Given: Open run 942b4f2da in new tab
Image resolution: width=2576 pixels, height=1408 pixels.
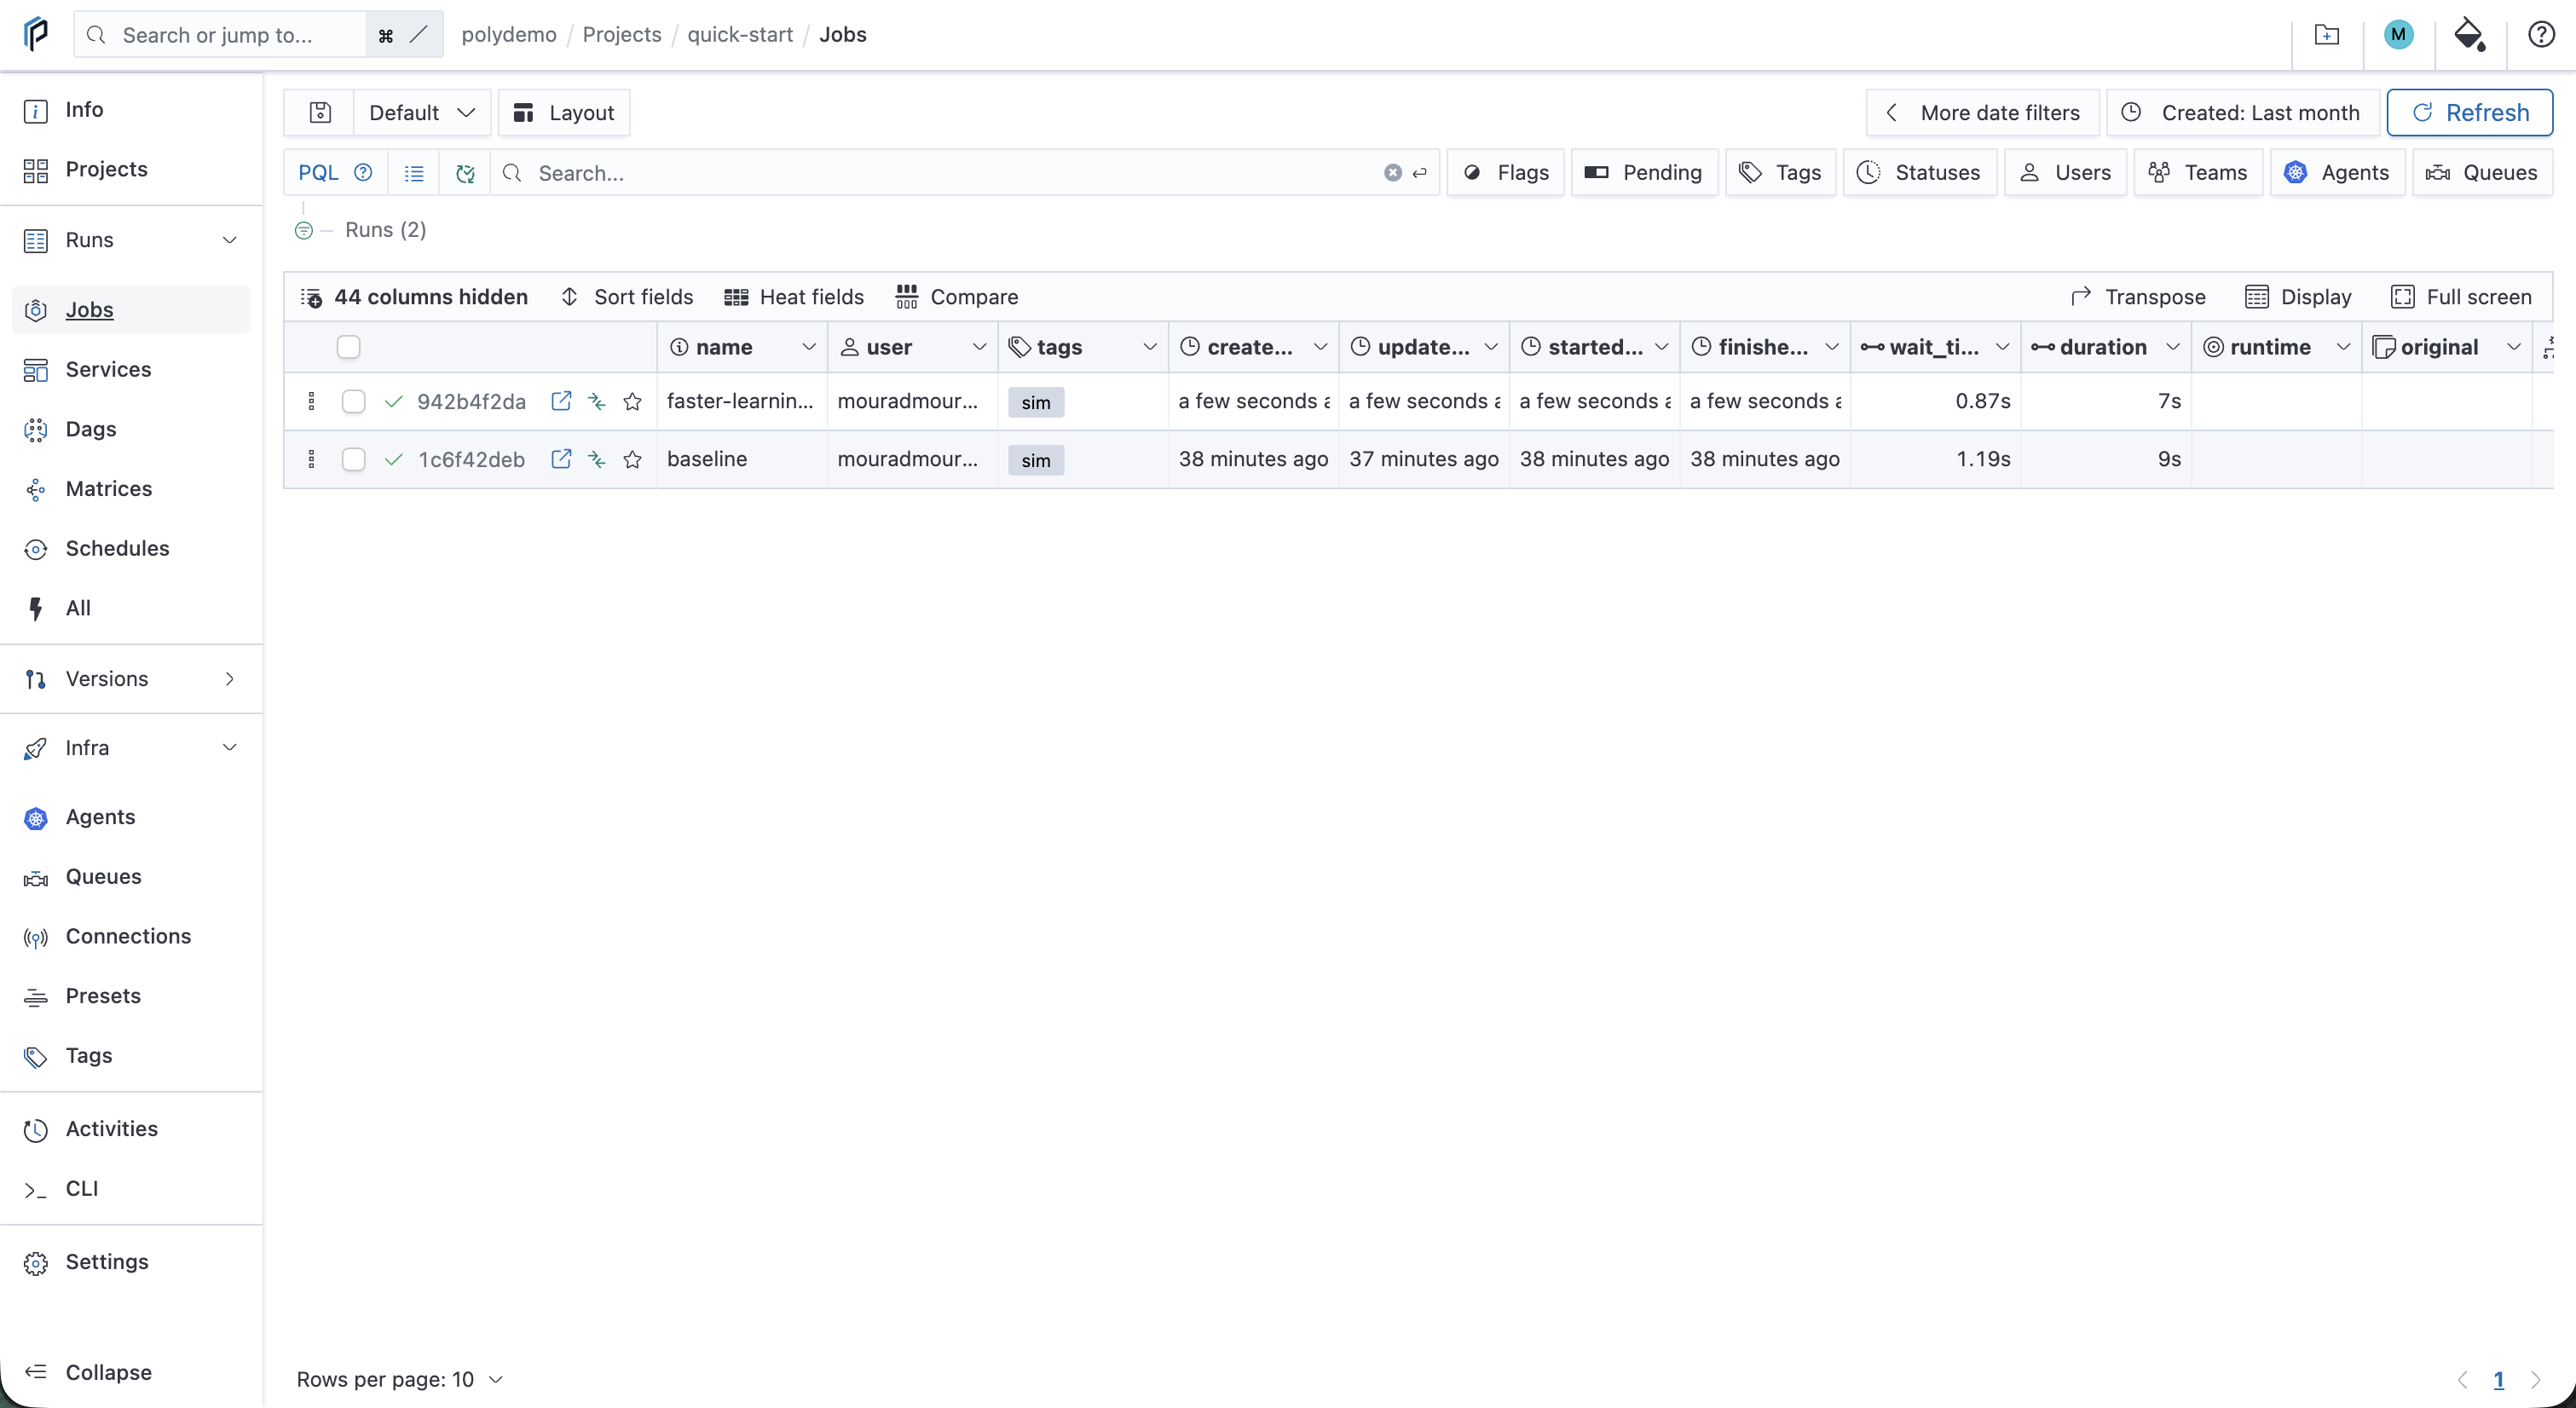Looking at the screenshot, I should [x=561, y=401].
